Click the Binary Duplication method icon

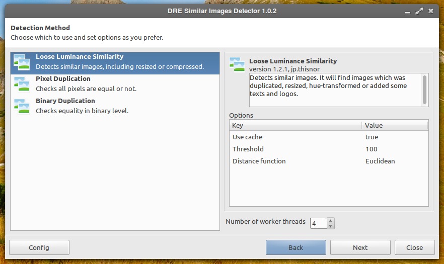22,106
